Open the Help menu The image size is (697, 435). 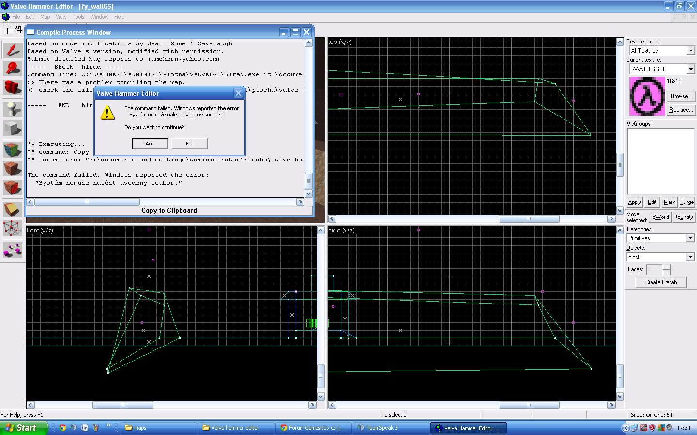119,17
